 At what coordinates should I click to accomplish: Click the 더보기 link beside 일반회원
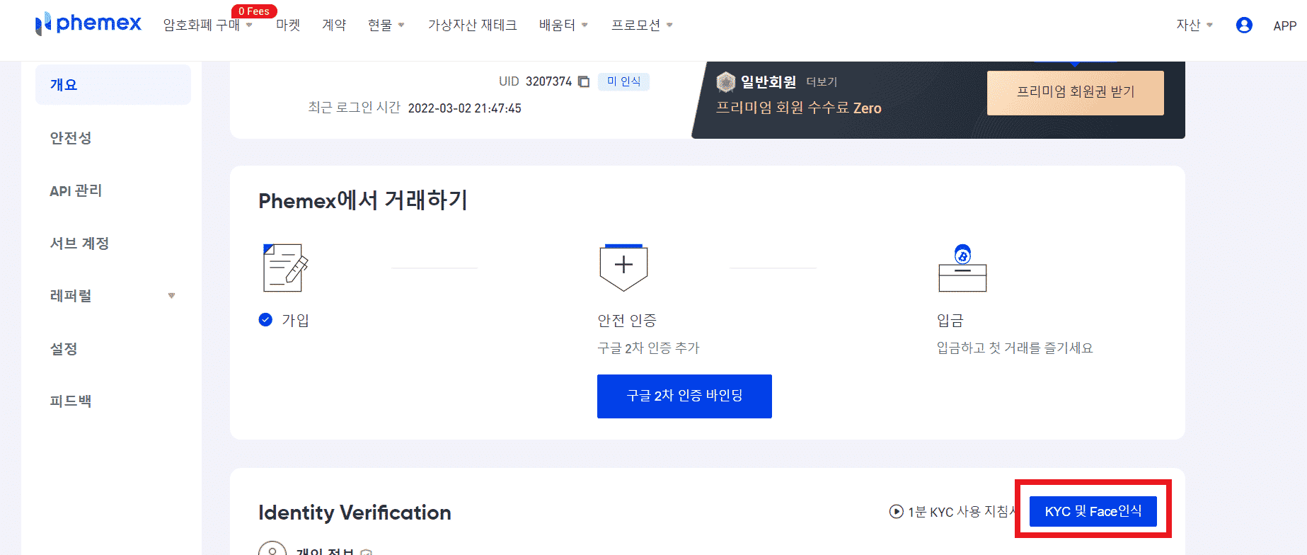click(822, 82)
